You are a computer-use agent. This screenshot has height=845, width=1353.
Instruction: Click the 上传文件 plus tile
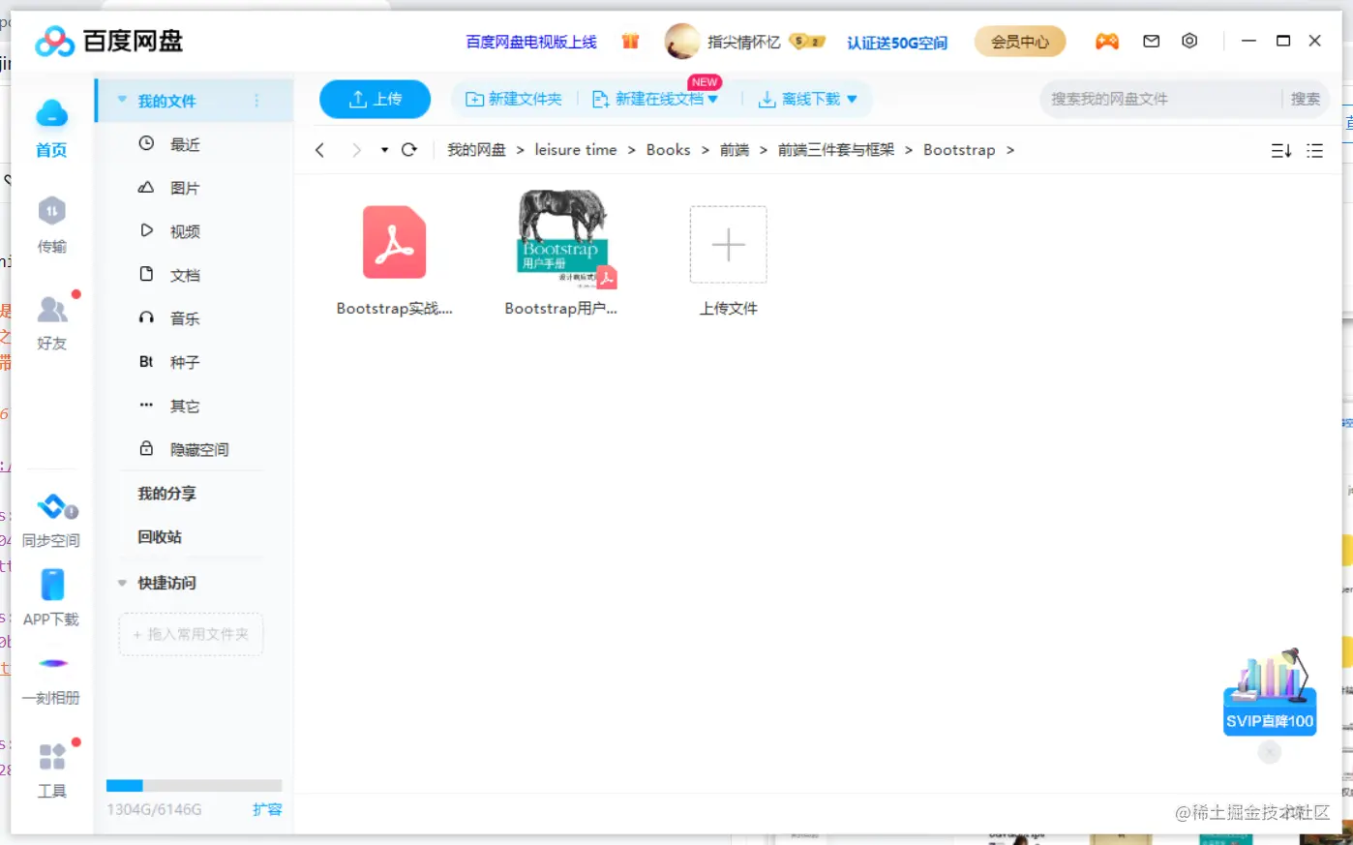728,244
